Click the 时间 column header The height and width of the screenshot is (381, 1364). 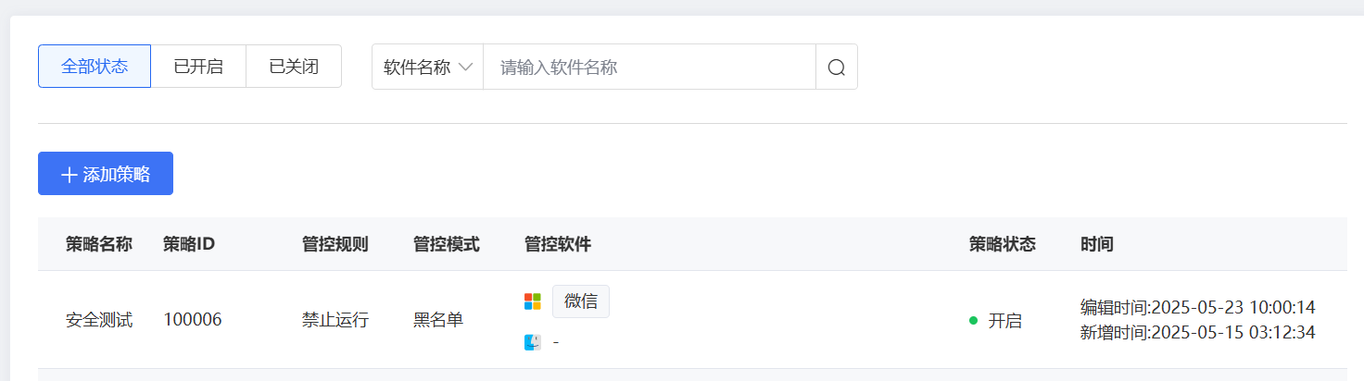click(x=1097, y=244)
